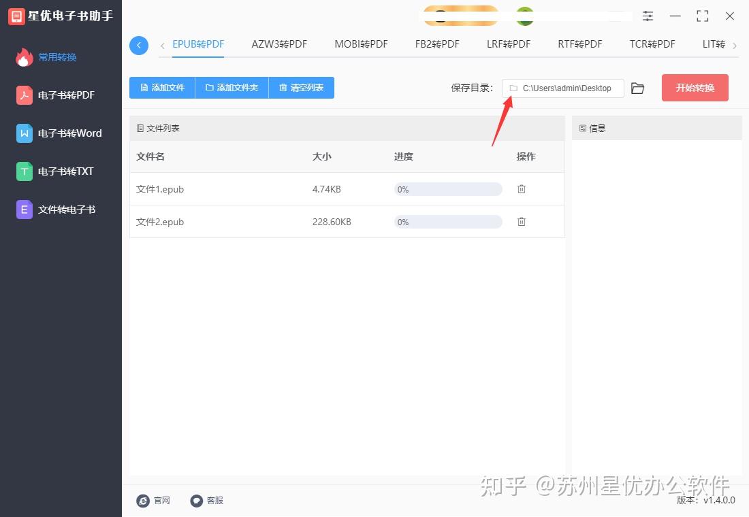749x517 pixels.
Task: Delete 文件1.epub using its trash icon
Action: click(x=521, y=189)
